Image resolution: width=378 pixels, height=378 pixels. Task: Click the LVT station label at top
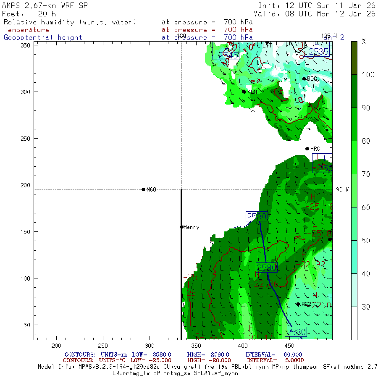tap(268, 45)
